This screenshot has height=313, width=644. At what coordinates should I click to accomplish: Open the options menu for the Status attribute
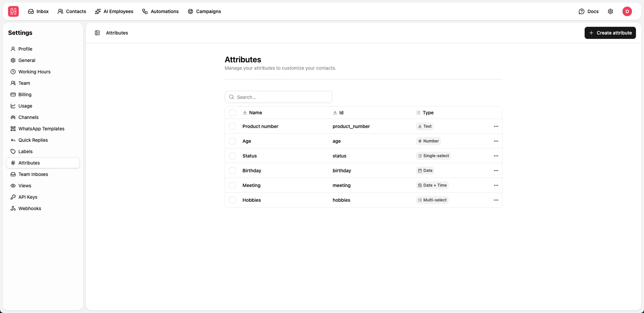tap(496, 156)
